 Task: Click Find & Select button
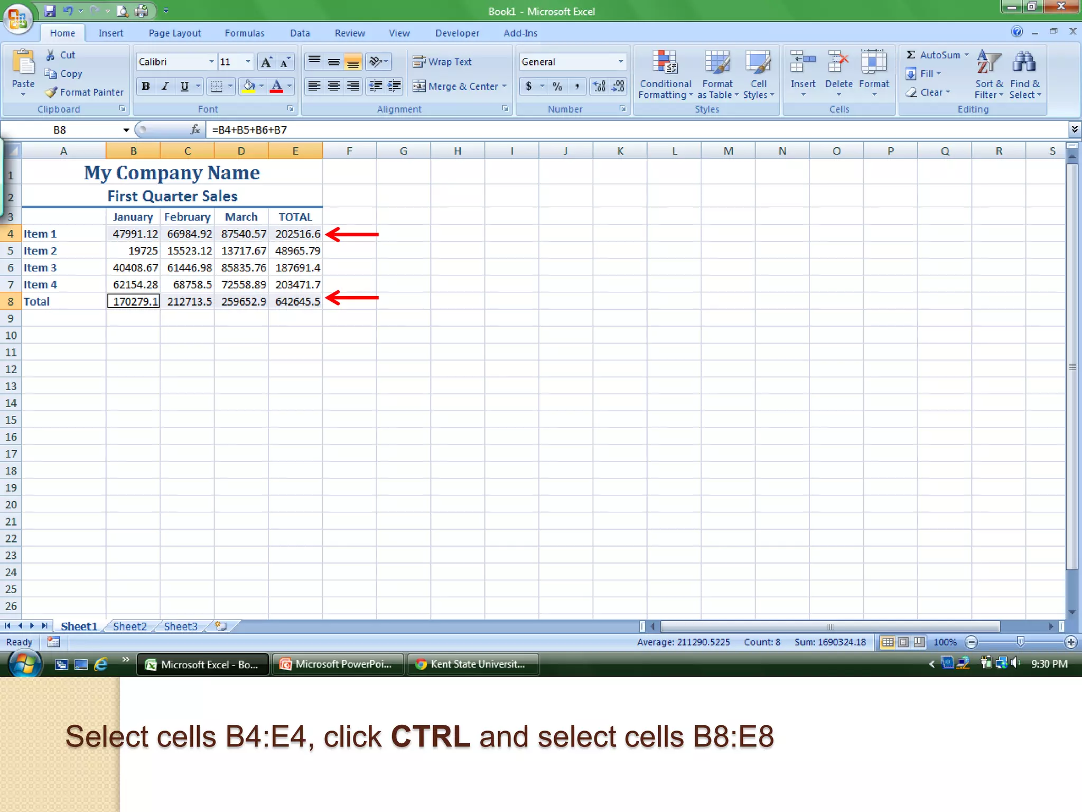(x=1025, y=74)
